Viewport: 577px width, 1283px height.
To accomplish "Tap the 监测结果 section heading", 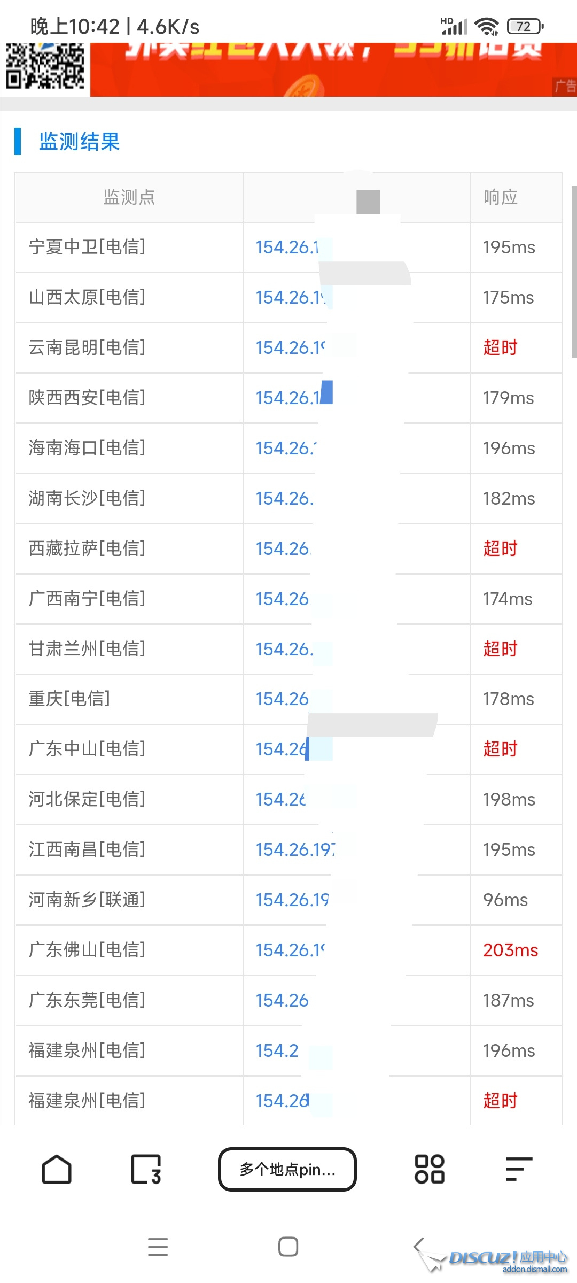I will click(x=80, y=142).
